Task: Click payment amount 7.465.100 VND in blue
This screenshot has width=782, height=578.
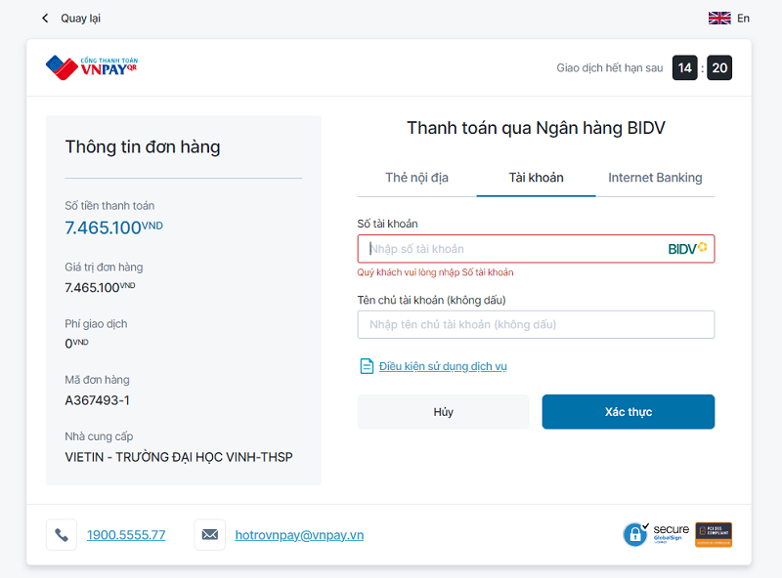Action: 113,227
